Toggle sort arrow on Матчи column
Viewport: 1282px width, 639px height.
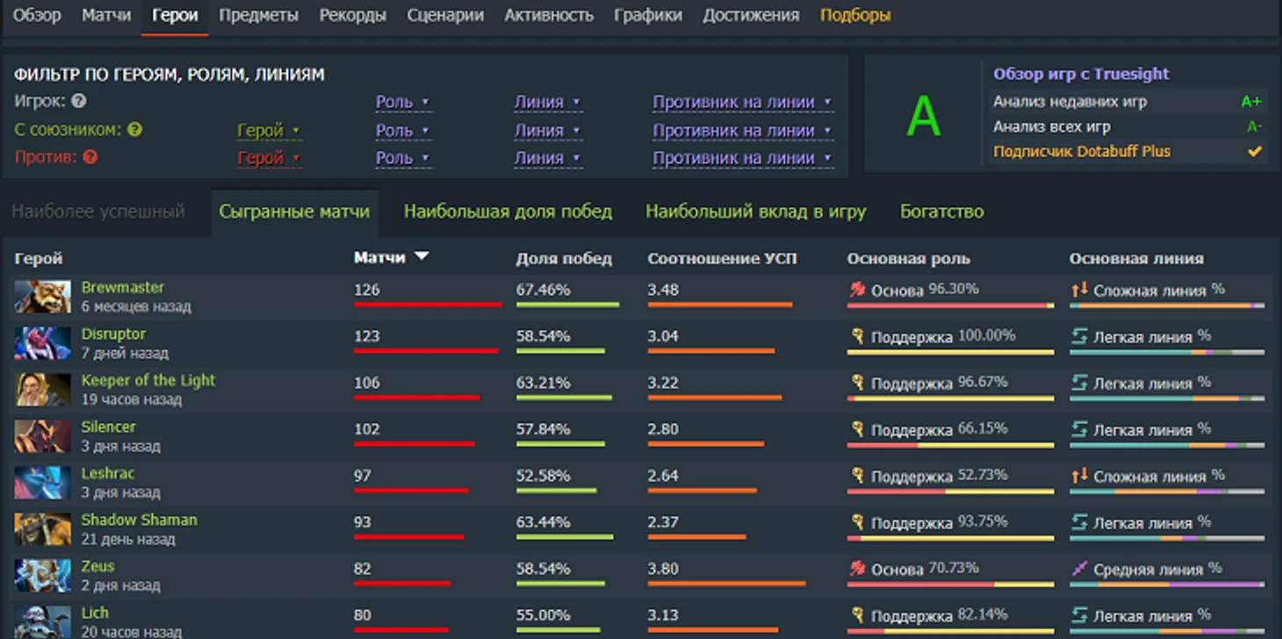421,256
